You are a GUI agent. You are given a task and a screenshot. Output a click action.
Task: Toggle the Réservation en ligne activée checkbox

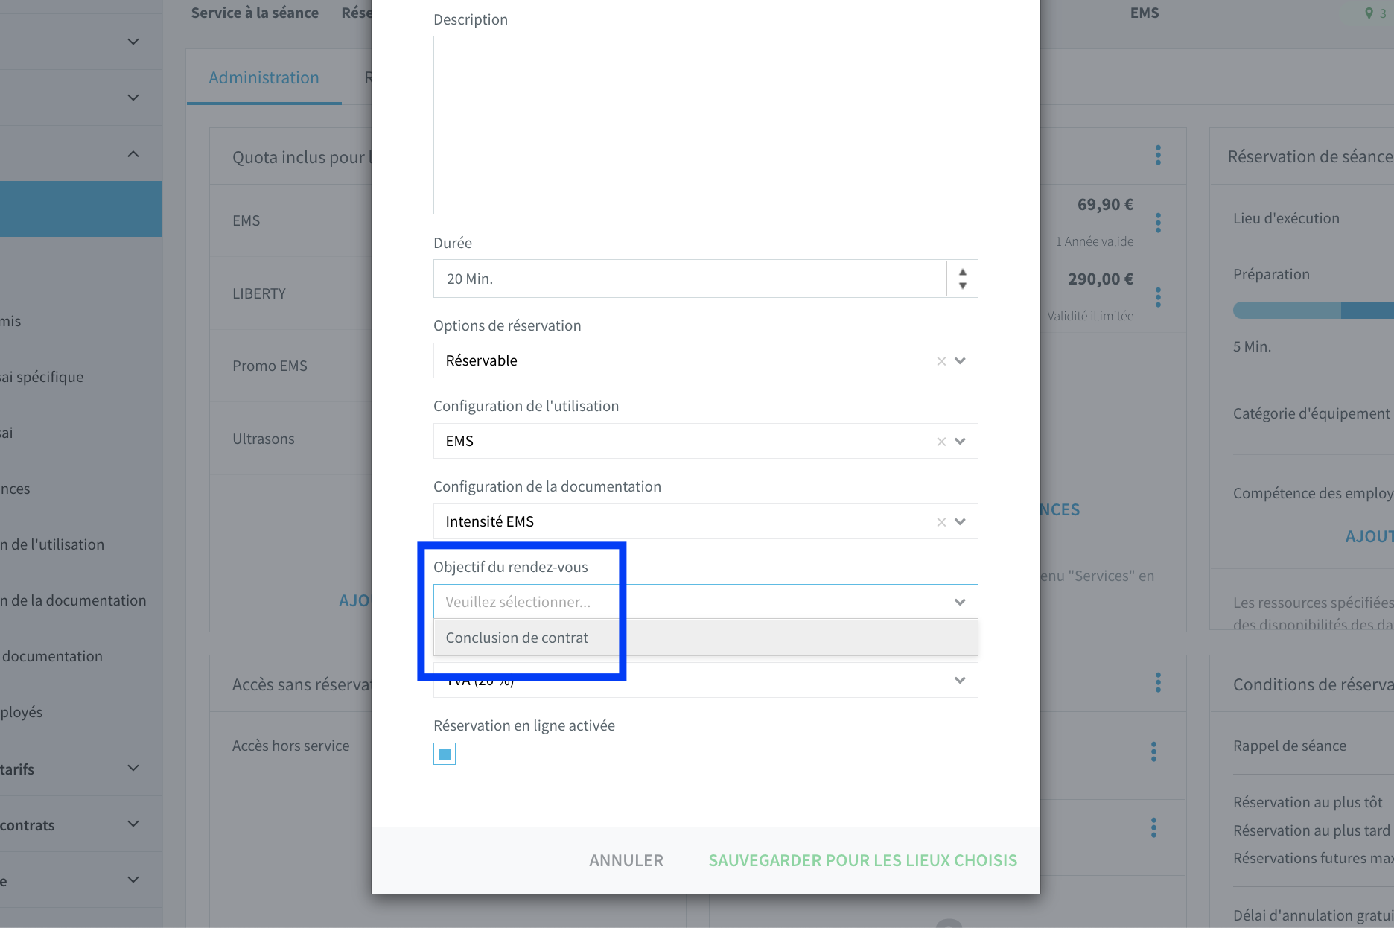(x=445, y=754)
